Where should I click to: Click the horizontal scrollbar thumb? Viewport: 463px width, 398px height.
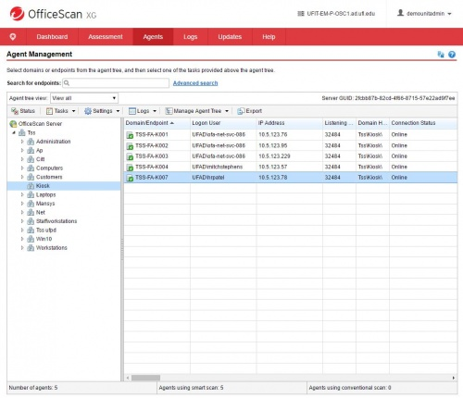click(145, 378)
